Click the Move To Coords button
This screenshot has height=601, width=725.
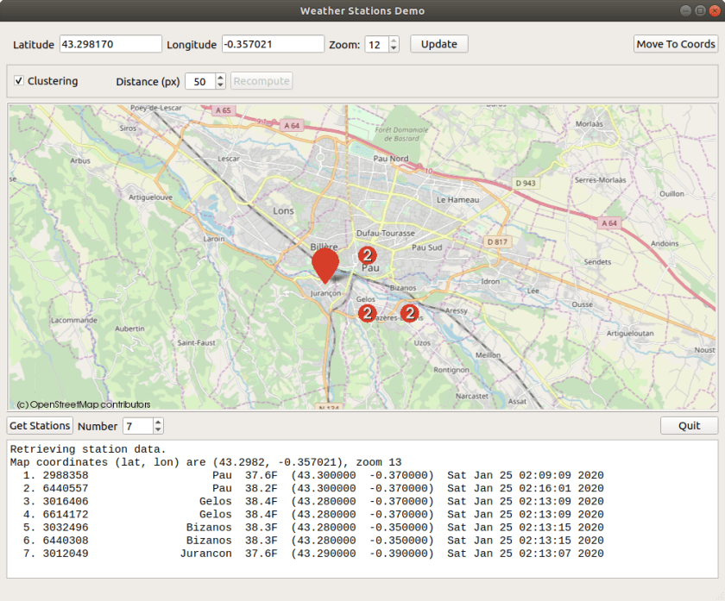[676, 44]
